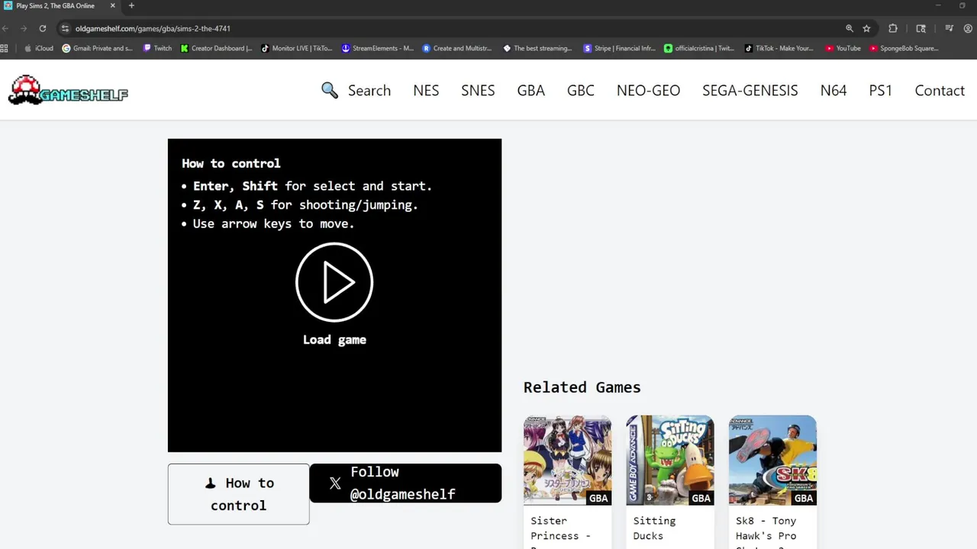Open a new browser tab with the plus icon

pos(131,5)
